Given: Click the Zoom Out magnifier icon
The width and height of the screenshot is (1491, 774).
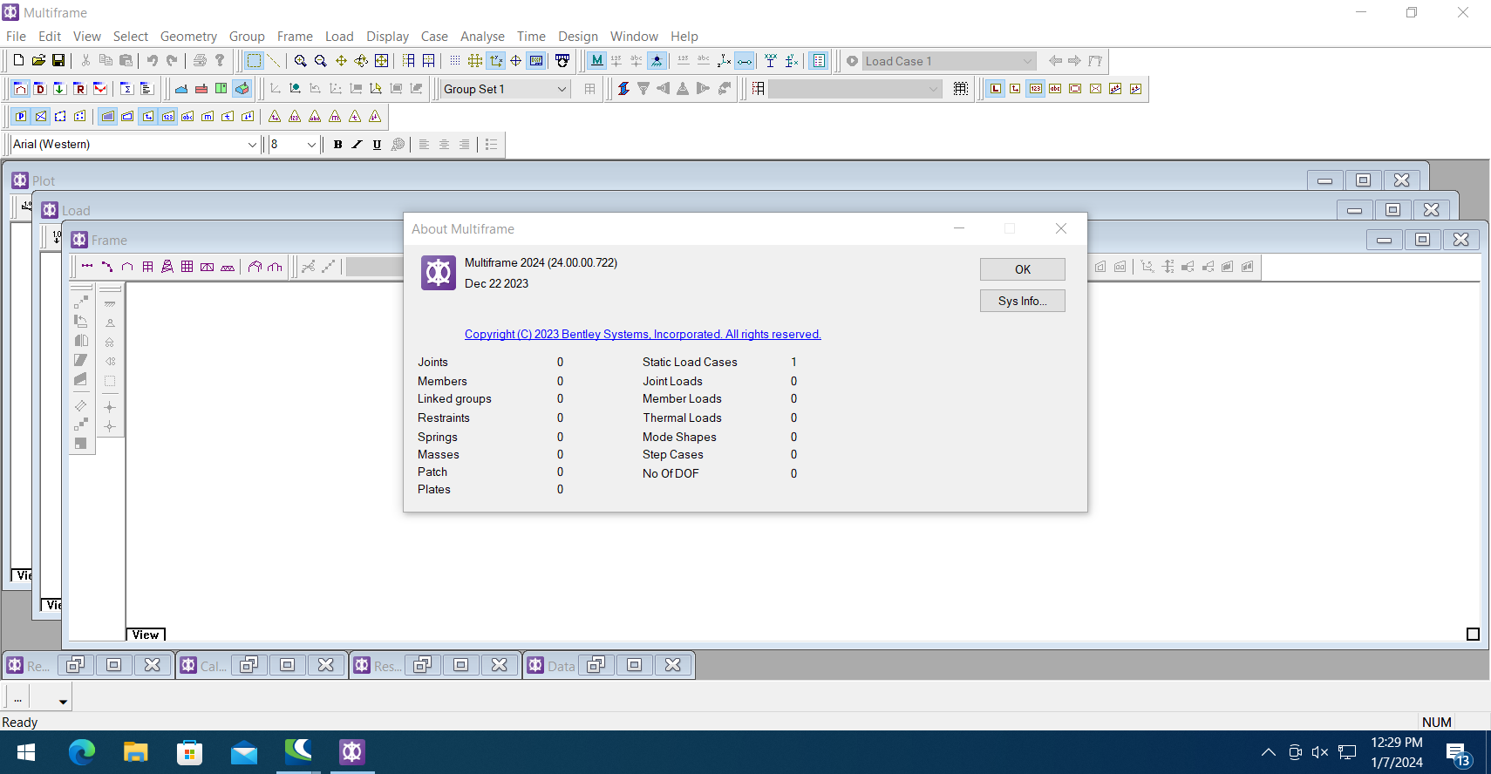Looking at the screenshot, I should [x=320, y=60].
